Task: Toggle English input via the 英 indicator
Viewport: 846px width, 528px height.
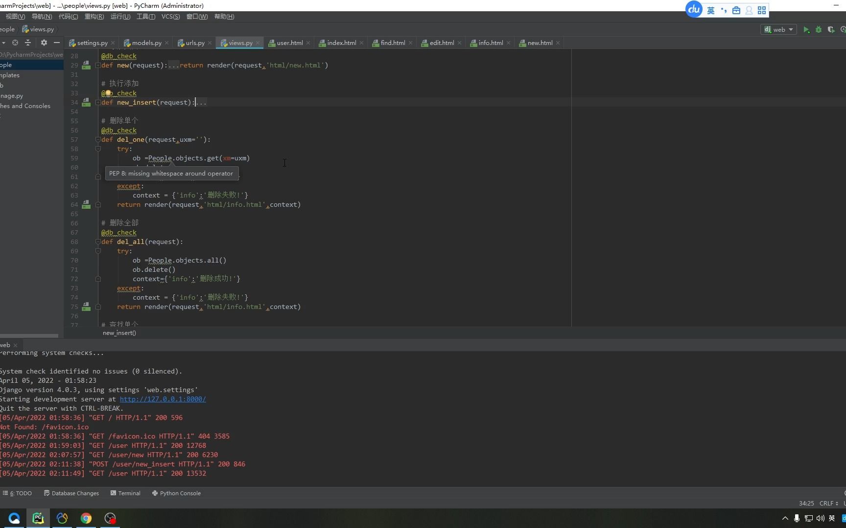Action: tap(710, 10)
